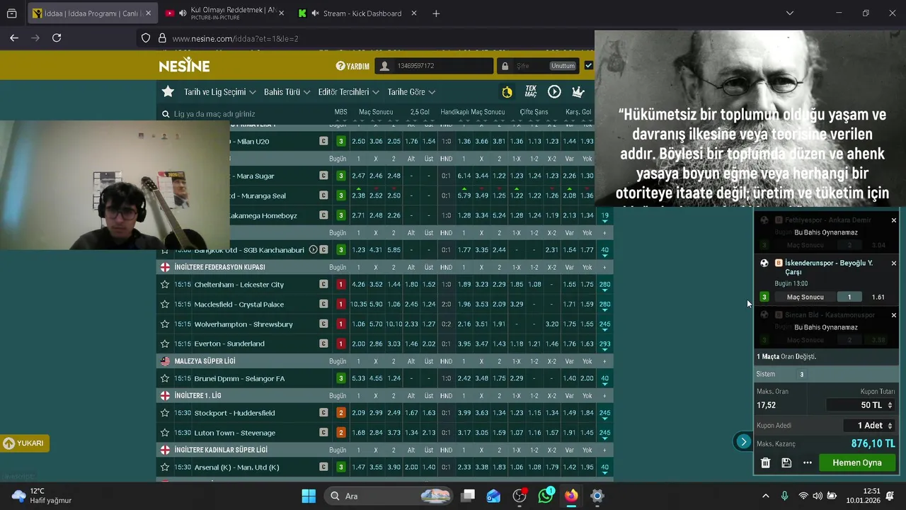Star the Stockport - Huddersfield match

[x=165, y=412]
